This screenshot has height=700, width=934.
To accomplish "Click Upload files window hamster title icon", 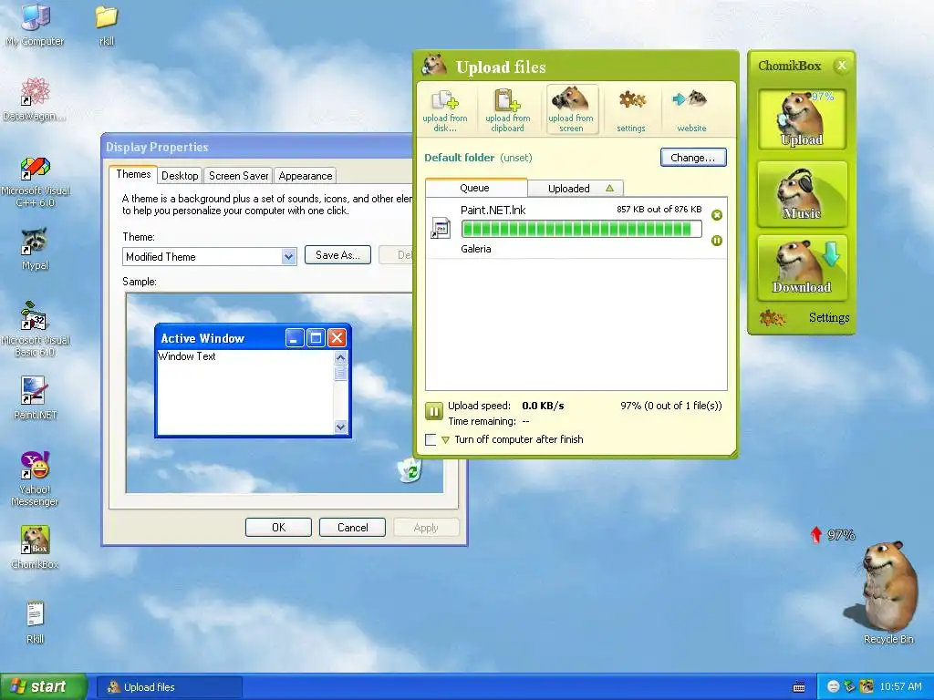I will point(434,65).
